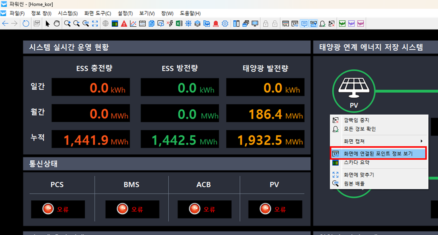Select the hand pan tool
438x235 pixels.
[57, 24]
